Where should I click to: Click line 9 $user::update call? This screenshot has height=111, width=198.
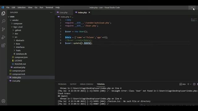click(x=79, y=43)
